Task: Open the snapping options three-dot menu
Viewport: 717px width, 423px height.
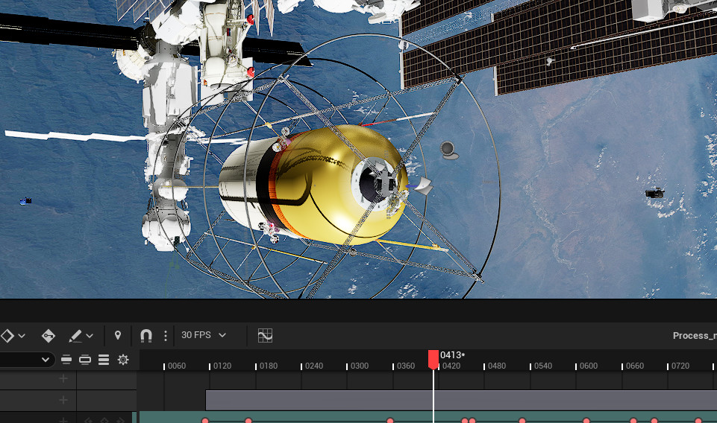Action: point(166,337)
